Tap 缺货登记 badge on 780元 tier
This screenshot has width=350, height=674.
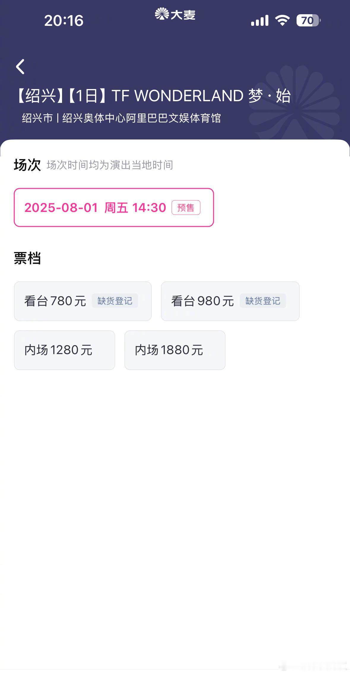tap(115, 301)
